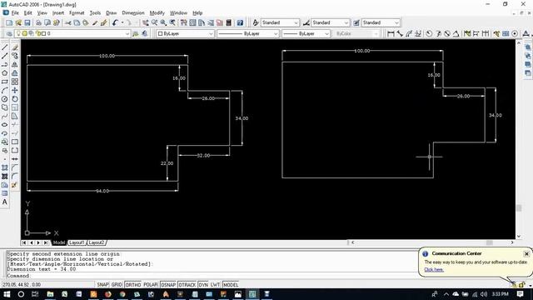This screenshot has height=300, width=533.
Task: Click the Aligned Dimension icon
Action: pos(400,33)
